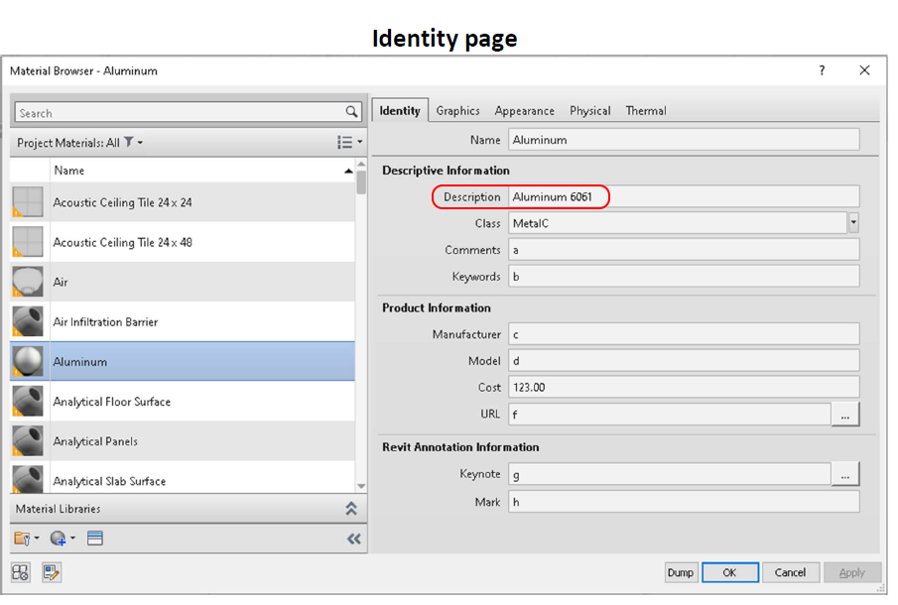Click the Apply button
Viewport: 898px width, 605px height.
[851, 572]
